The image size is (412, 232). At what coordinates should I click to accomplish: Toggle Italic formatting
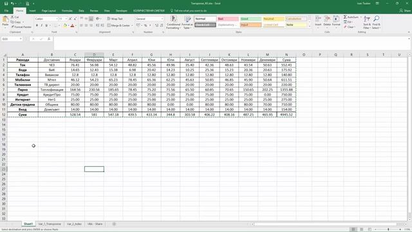tap(41, 26)
